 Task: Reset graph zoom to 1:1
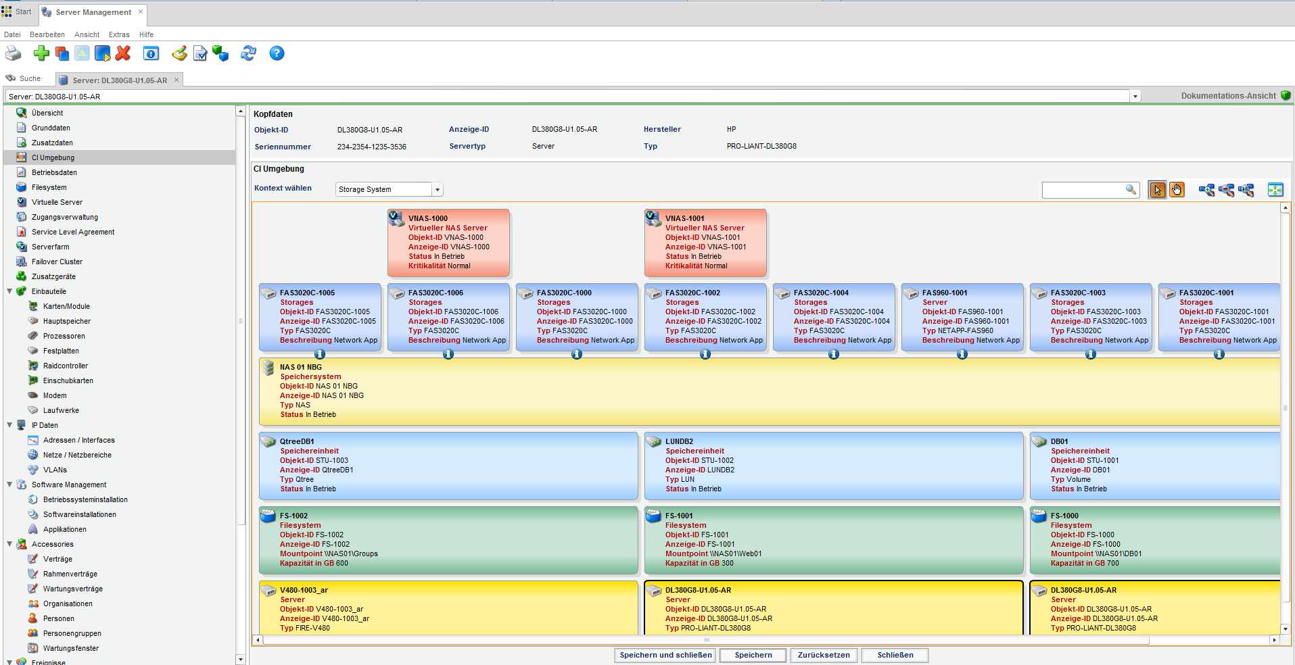pos(1246,190)
